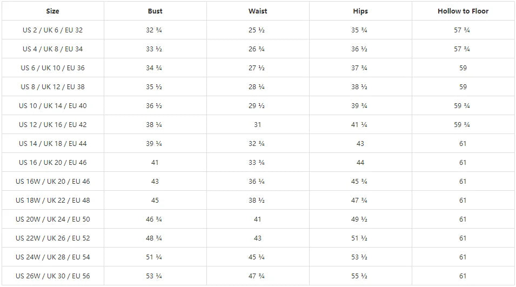Viewport: 516px width, 287px height.
Task: Select the Hollow to Floor header
Action: pyautogui.click(x=463, y=11)
